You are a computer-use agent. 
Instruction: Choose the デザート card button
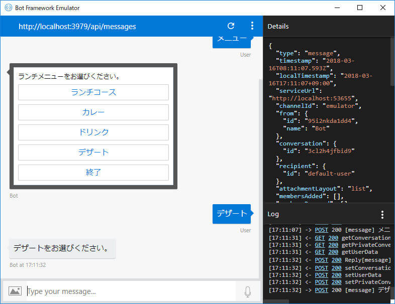(x=93, y=153)
